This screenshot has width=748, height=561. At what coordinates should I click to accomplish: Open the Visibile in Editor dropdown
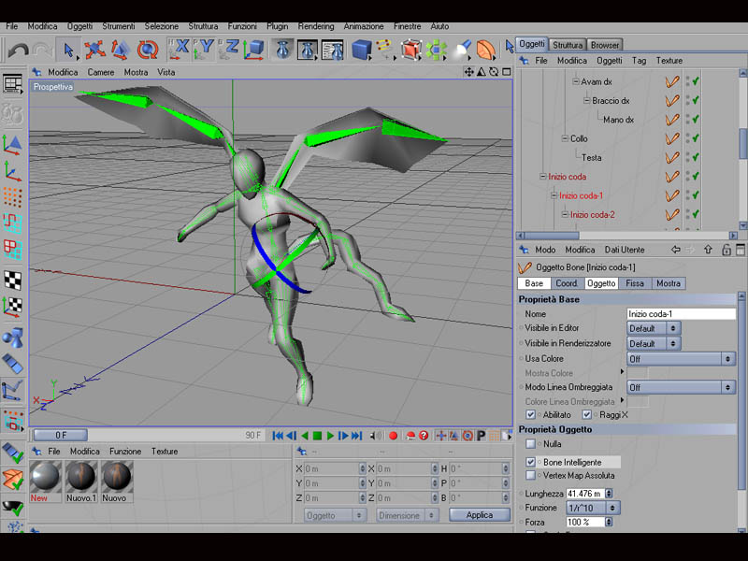654,328
